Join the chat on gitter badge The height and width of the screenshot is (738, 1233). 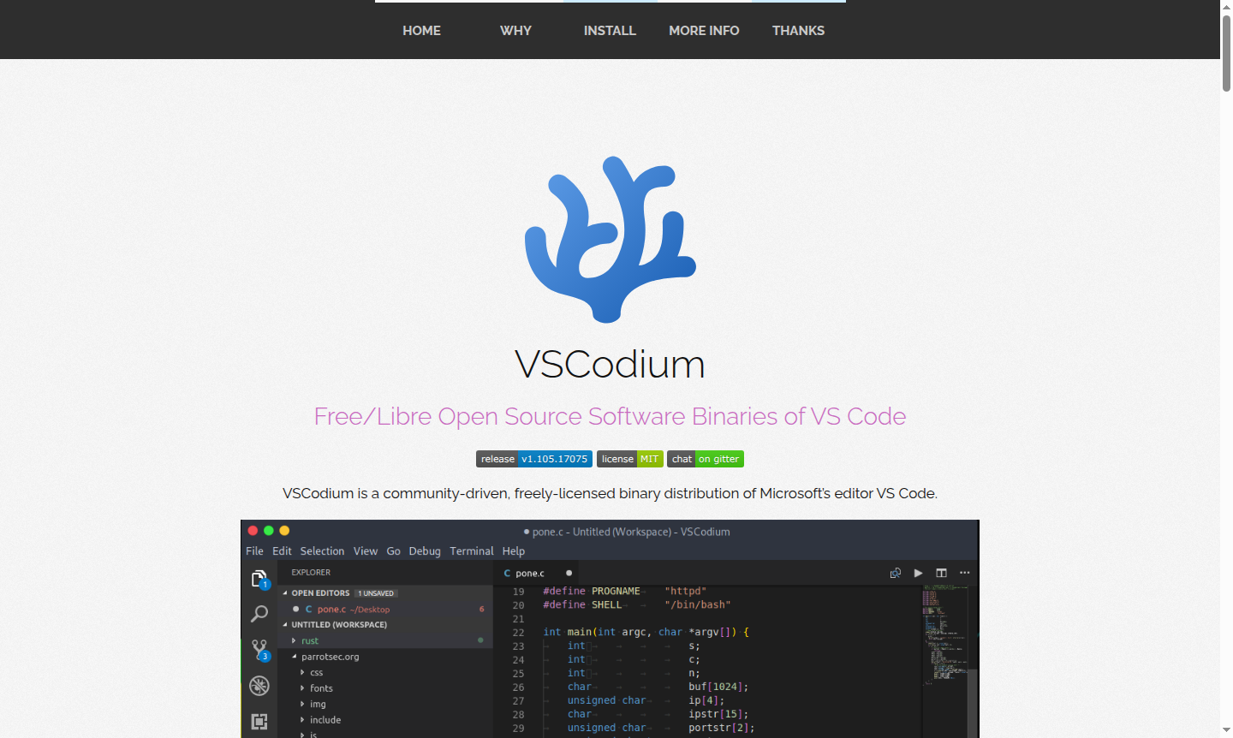706,459
